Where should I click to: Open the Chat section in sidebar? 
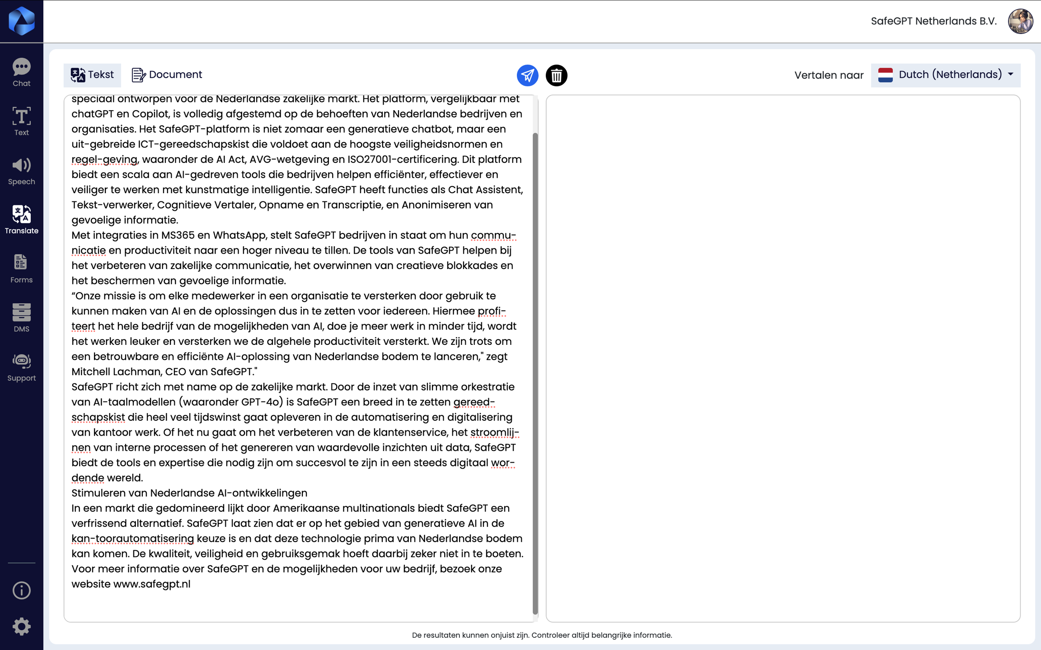pos(21,72)
